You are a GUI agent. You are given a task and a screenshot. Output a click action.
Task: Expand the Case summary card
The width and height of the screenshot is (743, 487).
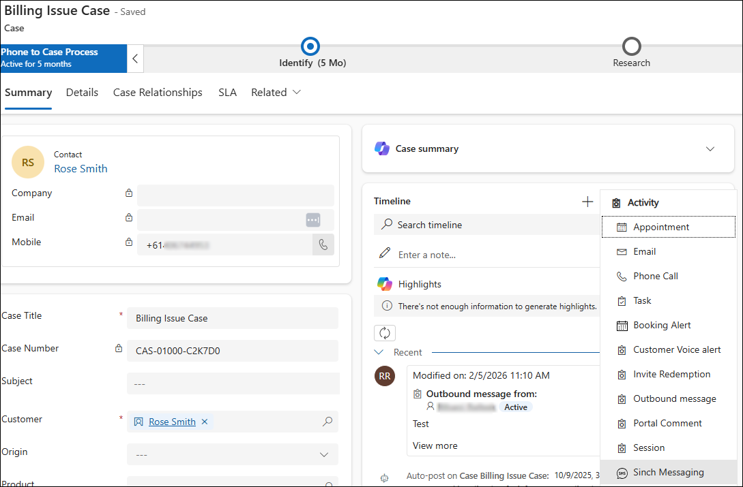point(710,149)
